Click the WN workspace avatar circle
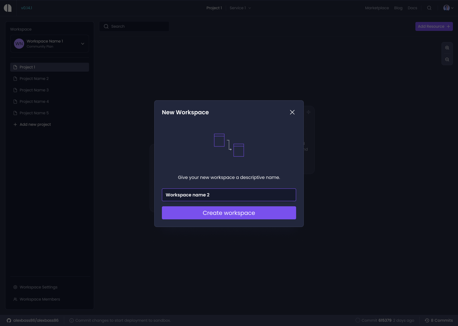The height and width of the screenshot is (326, 458). (x=19, y=44)
